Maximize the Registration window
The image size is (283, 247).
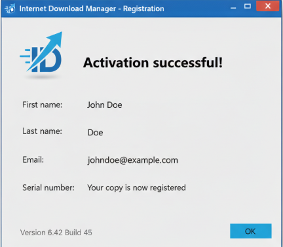(248, 6)
